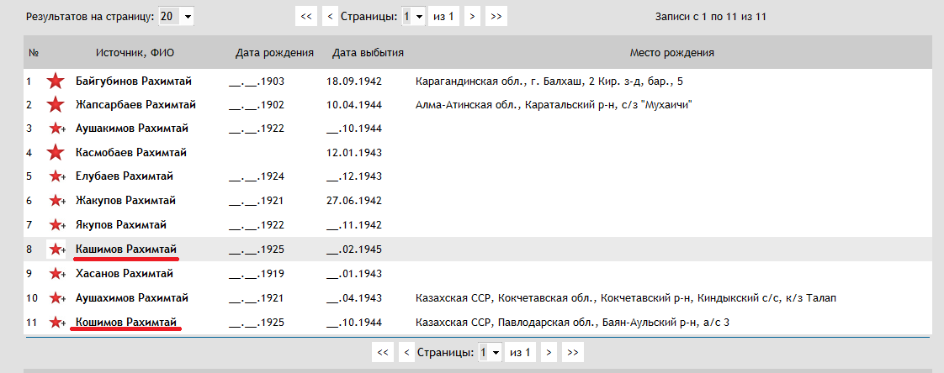Click red star icon beside Жапсарбаев Рахимтай
This screenshot has width=944, height=373.
click(56, 105)
